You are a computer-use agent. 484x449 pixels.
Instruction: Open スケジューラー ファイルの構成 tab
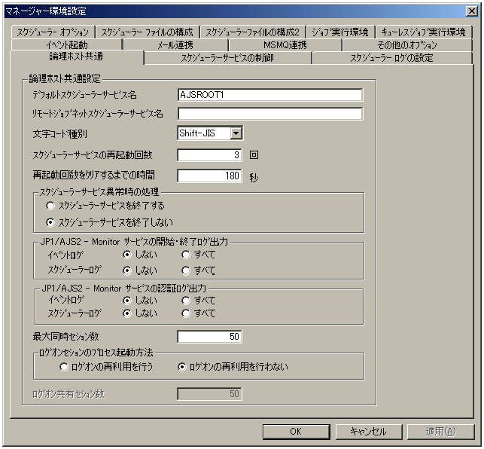(147, 32)
